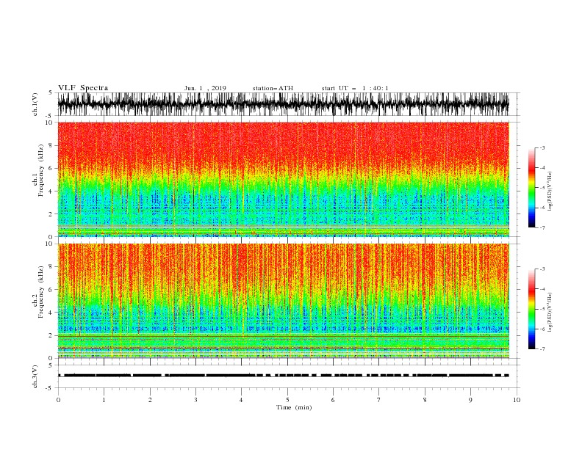Image resolution: width=582 pixels, height=449 pixels.
Task: Click the time axis tick label "1"
Action: (x=104, y=400)
